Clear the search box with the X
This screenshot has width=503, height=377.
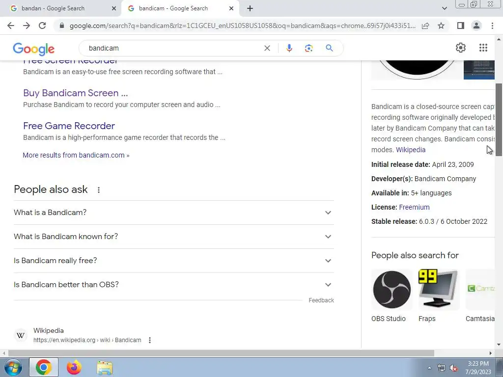pos(267,48)
